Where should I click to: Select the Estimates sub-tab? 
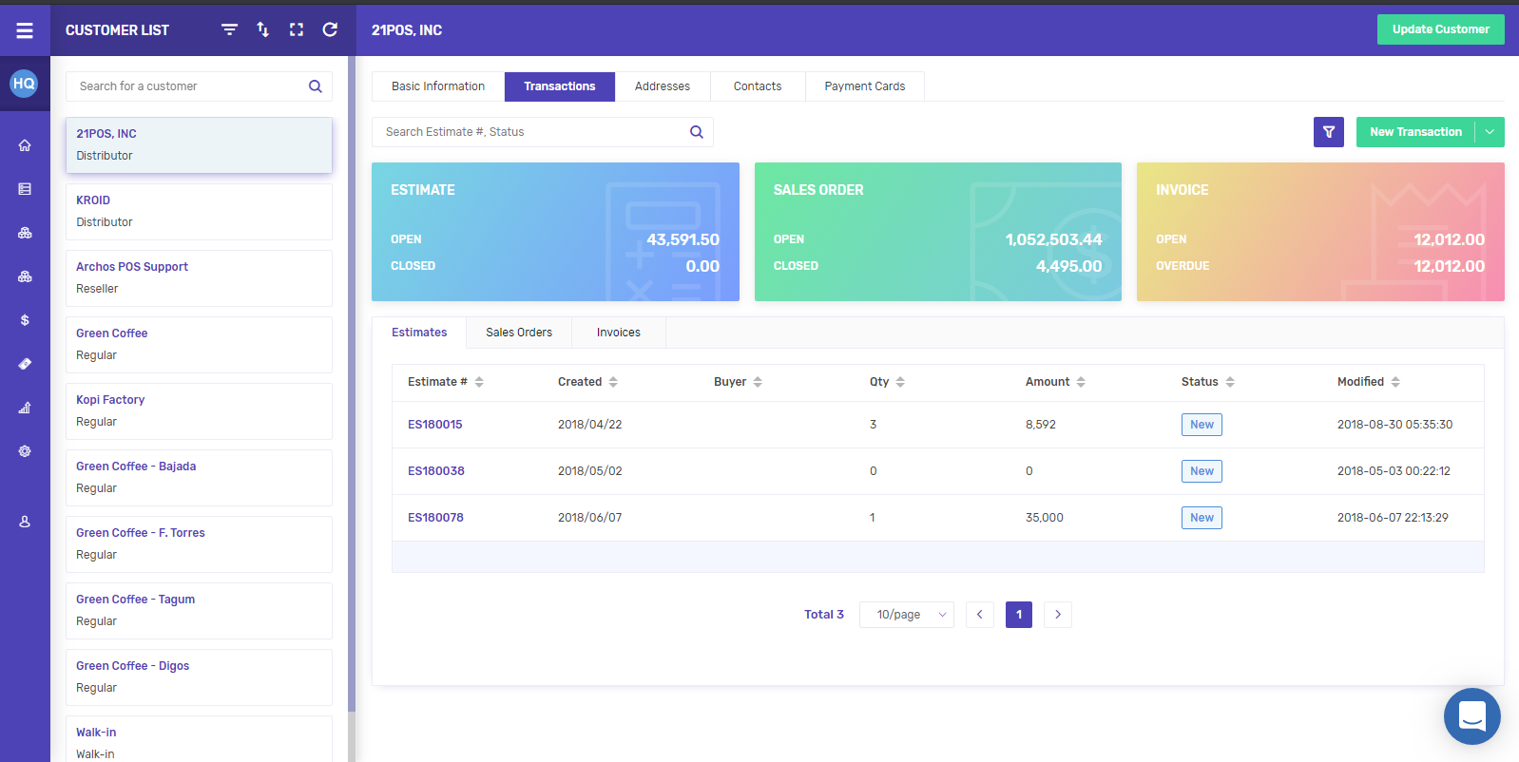(x=419, y=333)
